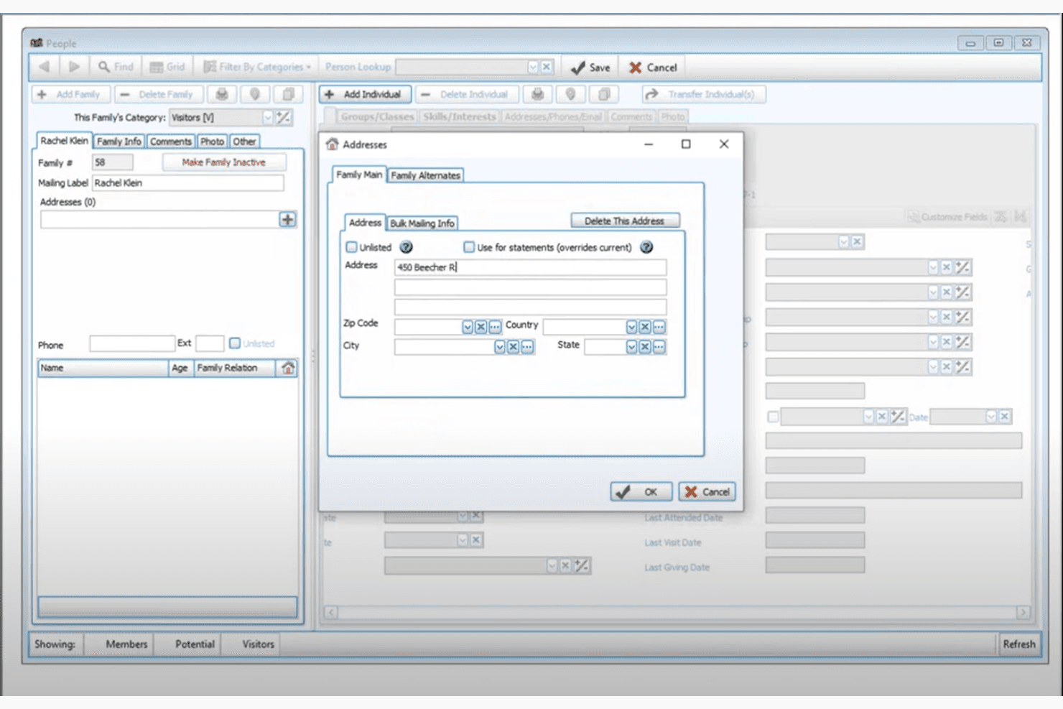Image resolution: width=1063 pixels, height=709 pixels.
Task: Click the map pin icon beside Delete Individual
Action: (570, 94)
